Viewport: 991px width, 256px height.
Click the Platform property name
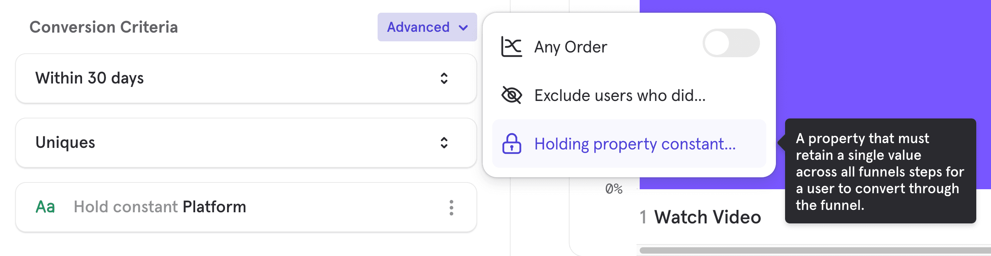pos(214,207)
